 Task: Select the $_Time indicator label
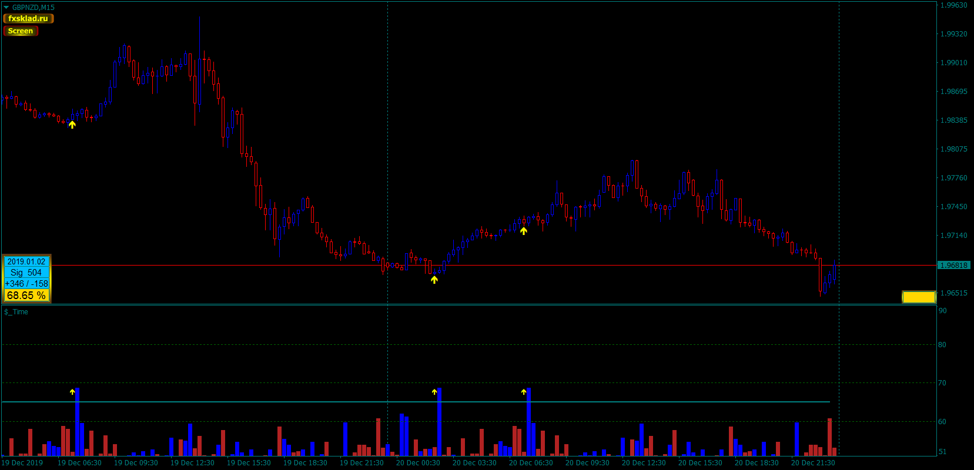pyautogui.click(x=16, y=312)
